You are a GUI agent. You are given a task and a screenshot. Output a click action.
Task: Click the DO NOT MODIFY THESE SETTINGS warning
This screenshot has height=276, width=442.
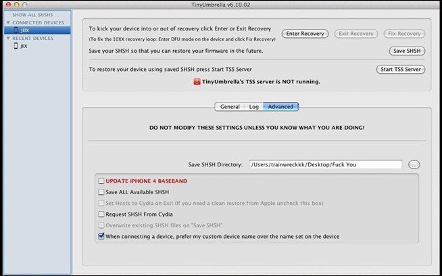[x=257, y=128]
